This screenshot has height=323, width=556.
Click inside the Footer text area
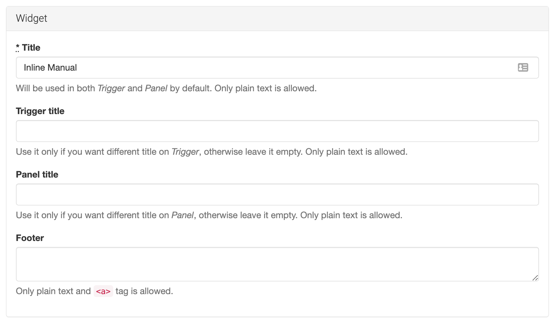click(277, 264)
